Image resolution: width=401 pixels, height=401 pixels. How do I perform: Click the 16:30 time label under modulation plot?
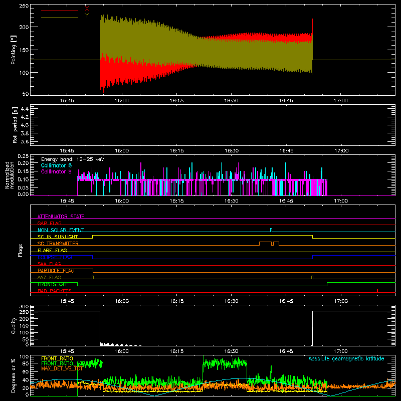point(232,201)
